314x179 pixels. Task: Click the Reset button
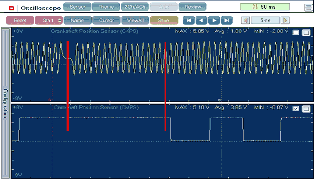tap(20, 21)
